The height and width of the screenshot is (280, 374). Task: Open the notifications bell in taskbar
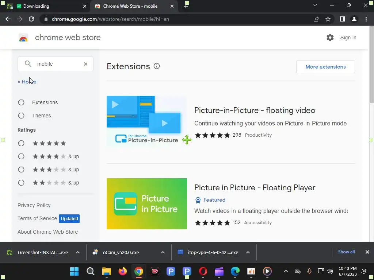click(364, 271)
